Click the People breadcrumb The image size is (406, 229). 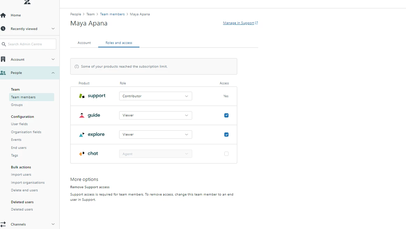[75, 14]
